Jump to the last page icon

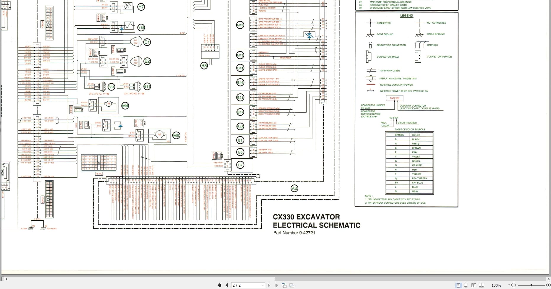[x=275, y=285]
